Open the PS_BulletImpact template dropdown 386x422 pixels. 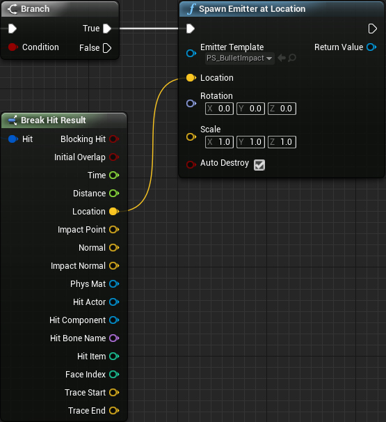tap(239, 58)
